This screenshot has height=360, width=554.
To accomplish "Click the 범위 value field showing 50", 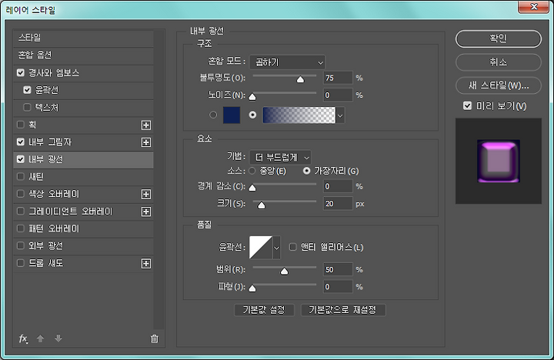I will coord(338,269).
